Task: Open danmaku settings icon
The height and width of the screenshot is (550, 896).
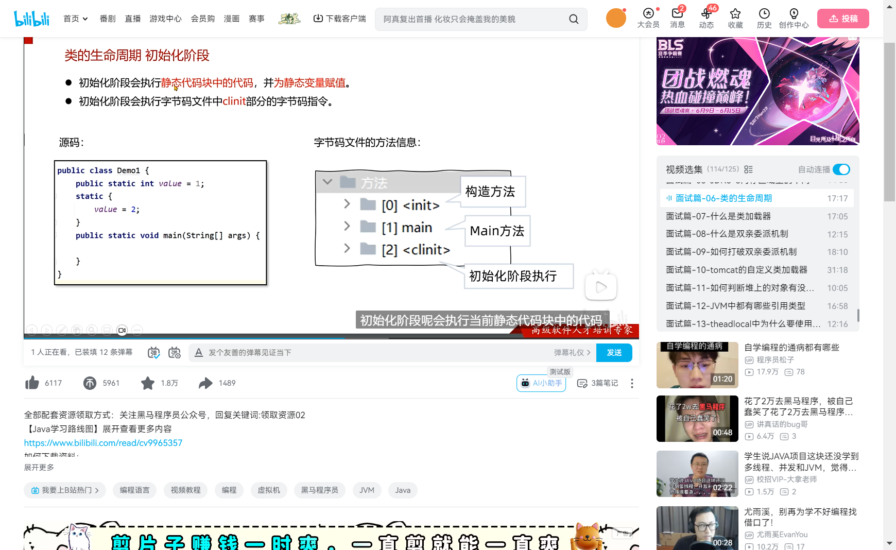Action: 175,353
